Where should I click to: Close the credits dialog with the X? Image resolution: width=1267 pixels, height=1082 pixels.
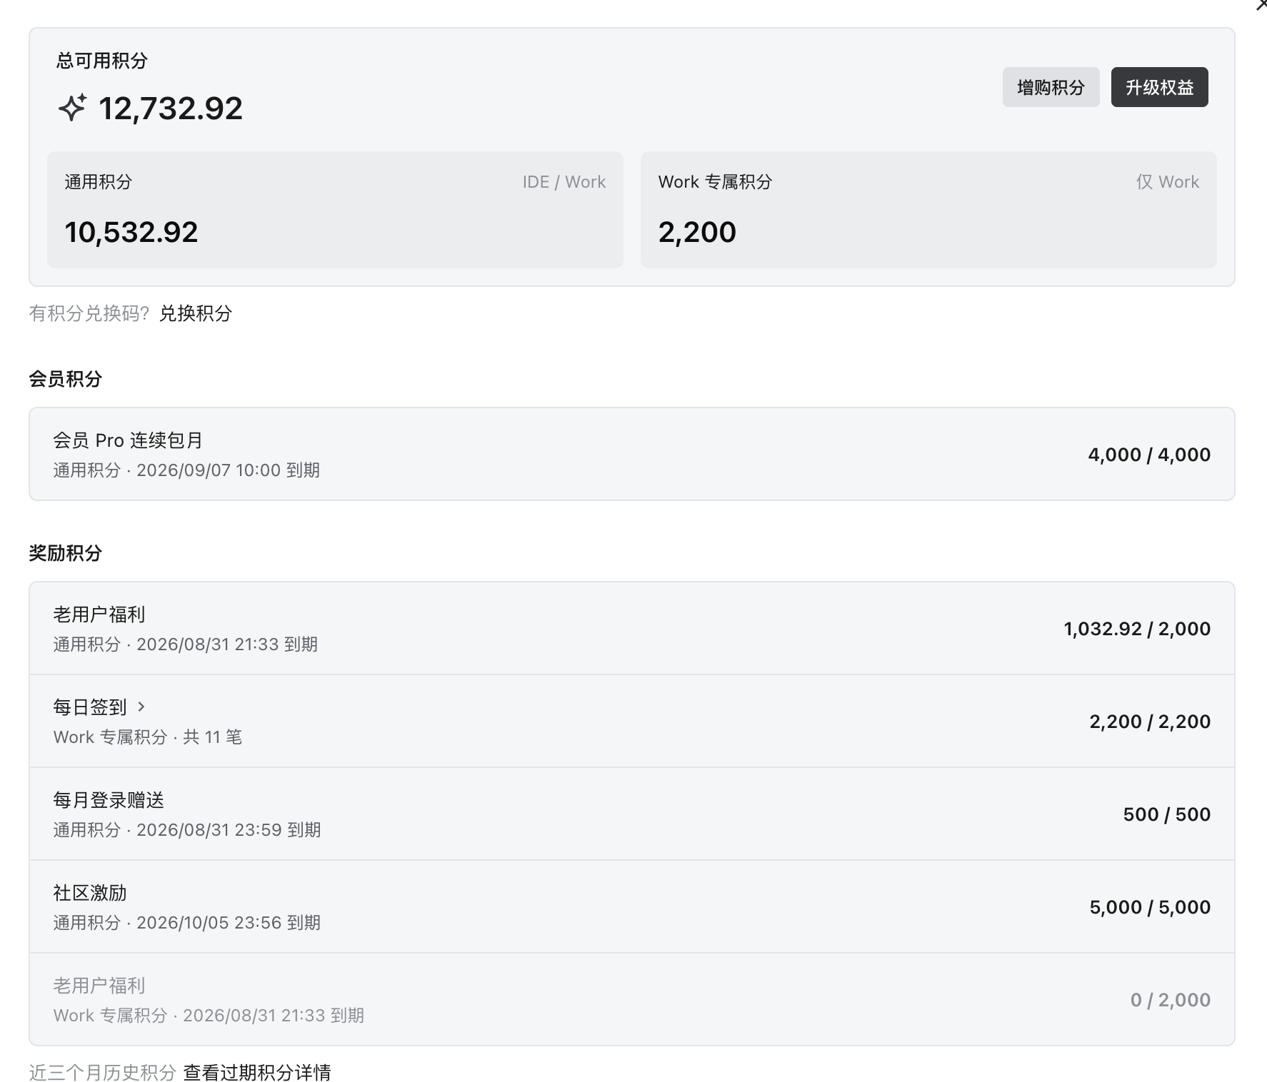[x=1261, y=6]
